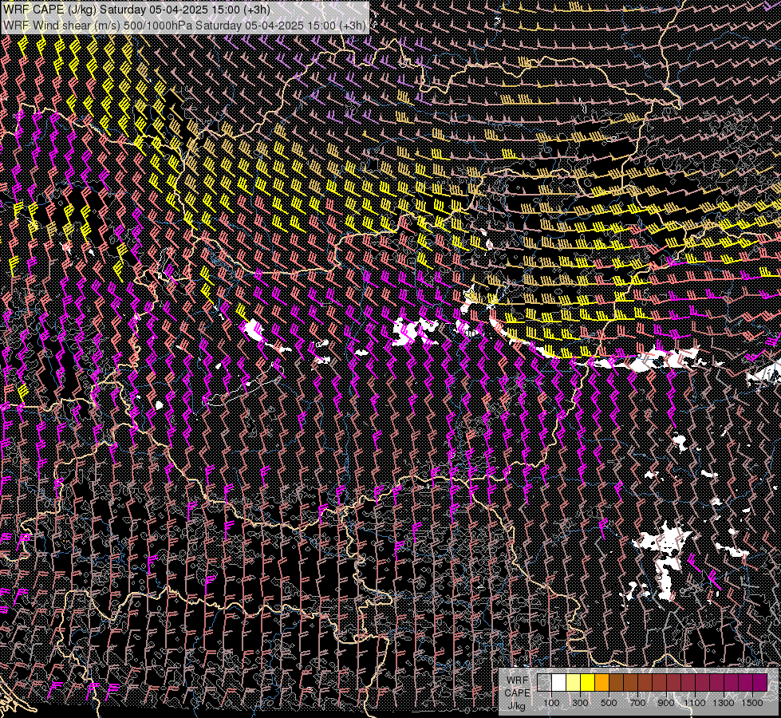Click the '1500' legend value
The width and height of the screenshot is (781, 718).
pos(752,703)
